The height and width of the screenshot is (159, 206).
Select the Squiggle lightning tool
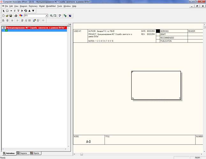coord(15,11)
